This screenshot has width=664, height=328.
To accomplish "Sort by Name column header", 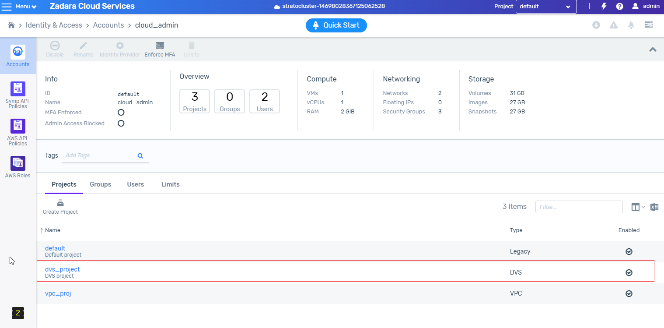I will tap(52, 230).
